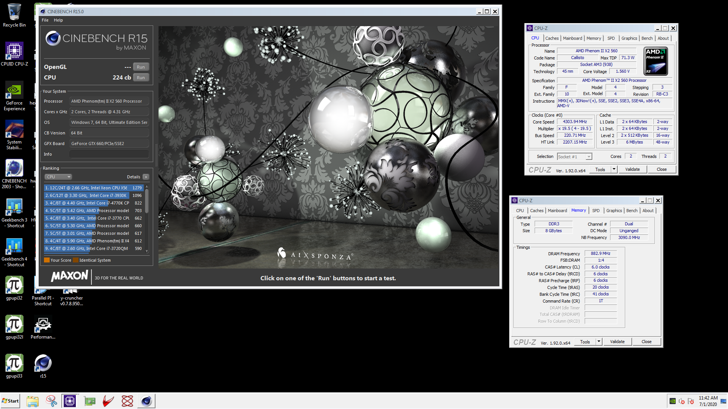Screen dimensions: 728x409
Task: Open the gpupi32 desktop icon
Action: (14, 288)
